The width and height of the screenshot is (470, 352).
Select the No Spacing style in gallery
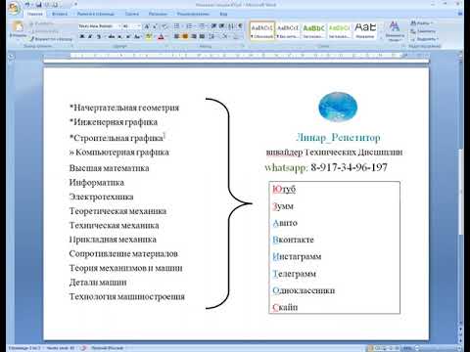288,30
